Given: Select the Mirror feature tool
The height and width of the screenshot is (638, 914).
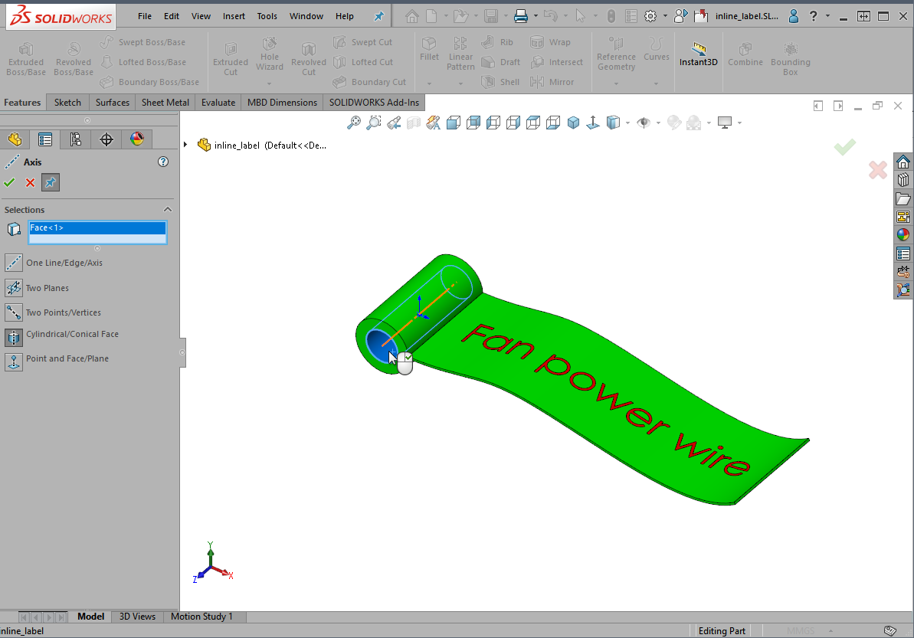Looking at the screenshot, I should point(552,82).
